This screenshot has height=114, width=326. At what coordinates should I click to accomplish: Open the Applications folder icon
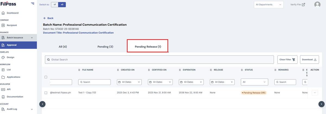click(x=3, y=77)
